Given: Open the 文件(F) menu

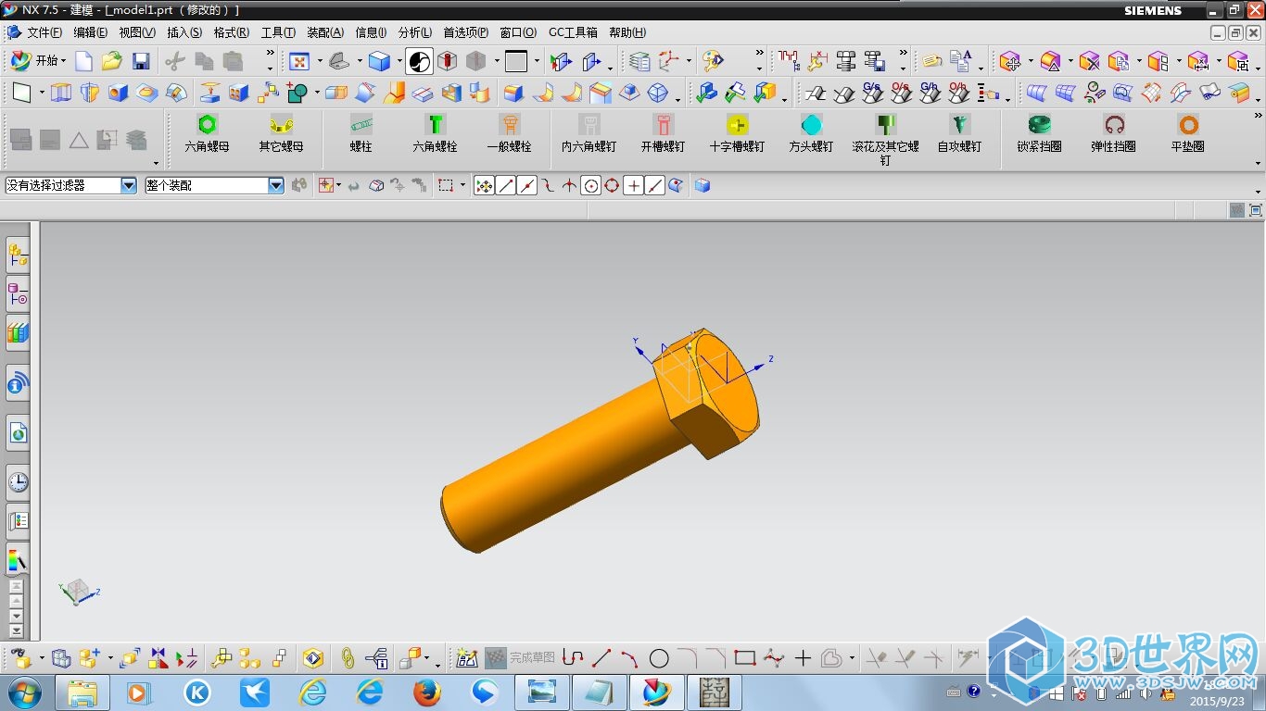Looking at the screenshot, I should [44, 32].
